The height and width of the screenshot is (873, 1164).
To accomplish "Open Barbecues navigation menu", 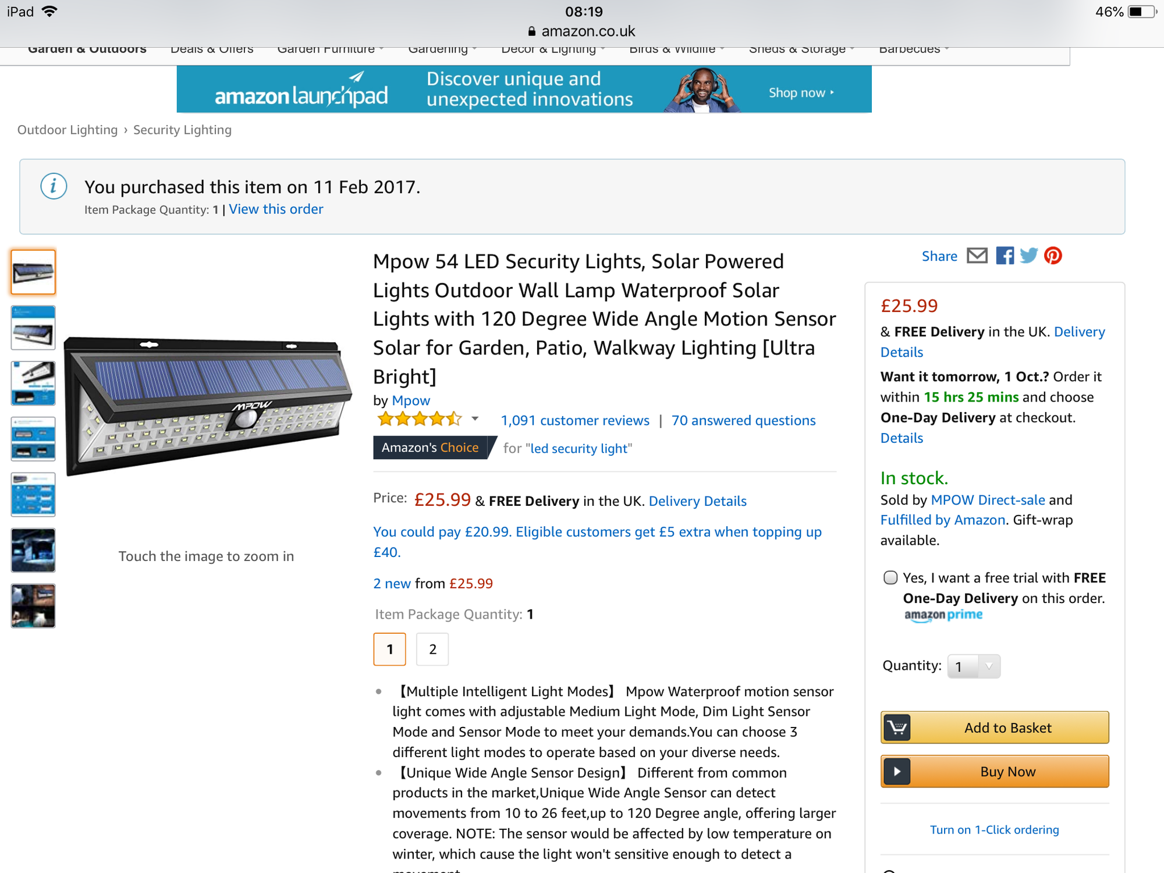I will [x=914, y=50].
